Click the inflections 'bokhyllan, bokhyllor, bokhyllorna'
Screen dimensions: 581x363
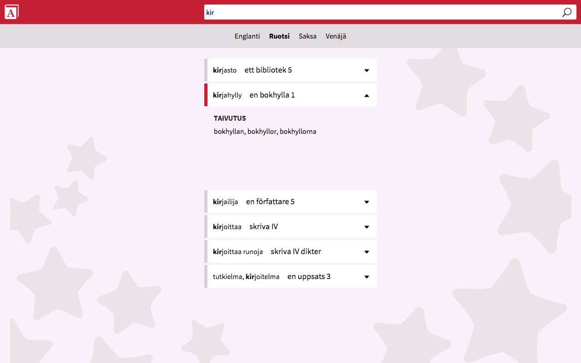click(x=265, y=132)
